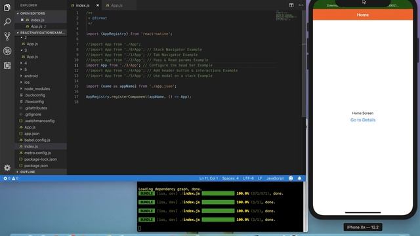Tap Go to Details in the simulator

[363, 120]
